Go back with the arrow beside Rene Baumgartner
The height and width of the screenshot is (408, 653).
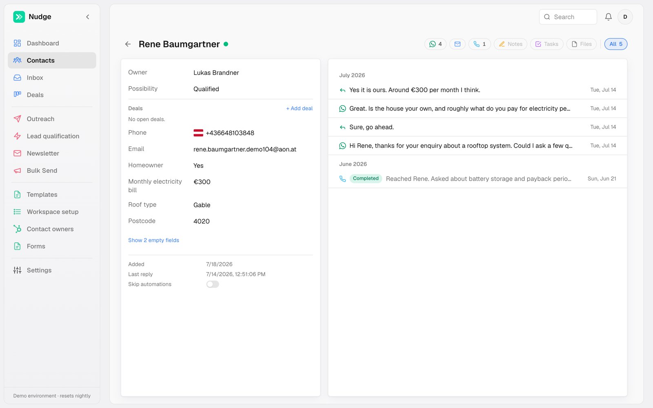point(128,44)
